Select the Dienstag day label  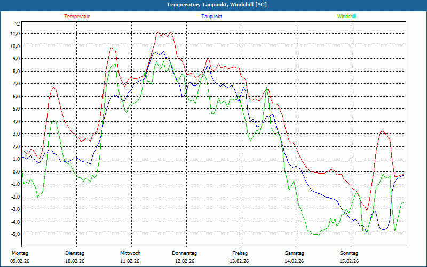tap(74, 253)
